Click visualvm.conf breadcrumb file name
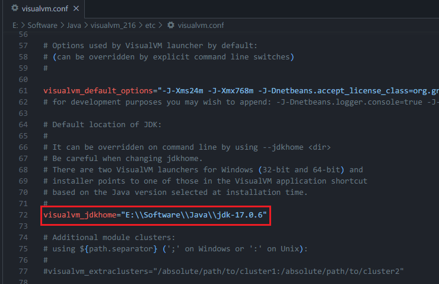The width and height of the screenshot is (439, 284). [201, 25]
